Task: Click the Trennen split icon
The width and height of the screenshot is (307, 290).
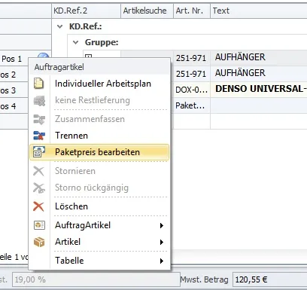Action: coord(39,136)
